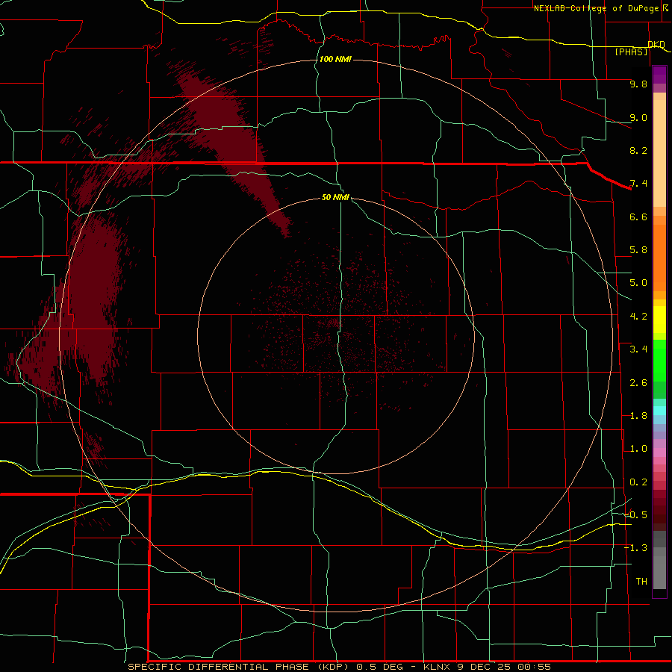Click the 100 NMI range ring label
The width and height of the screenshot is (672, 672).
pos(335,59)
